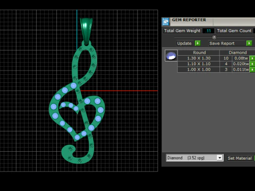Select the 1.30 X 1.30 size cell
255x191 pixels.
click(x=199, y=58)
